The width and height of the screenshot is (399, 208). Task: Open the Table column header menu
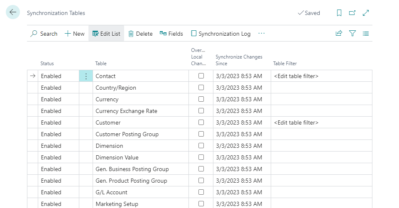click(x=101, y=64)
